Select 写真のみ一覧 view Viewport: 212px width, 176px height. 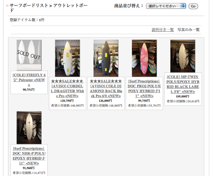pyautogui.click(x=188, y=30)
